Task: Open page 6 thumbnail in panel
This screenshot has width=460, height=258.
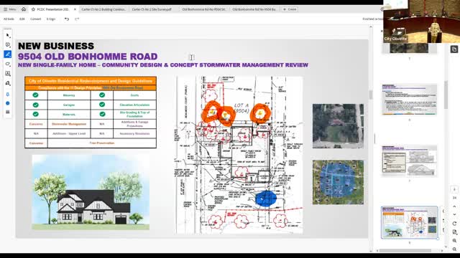Action: [x=409, y=100]
